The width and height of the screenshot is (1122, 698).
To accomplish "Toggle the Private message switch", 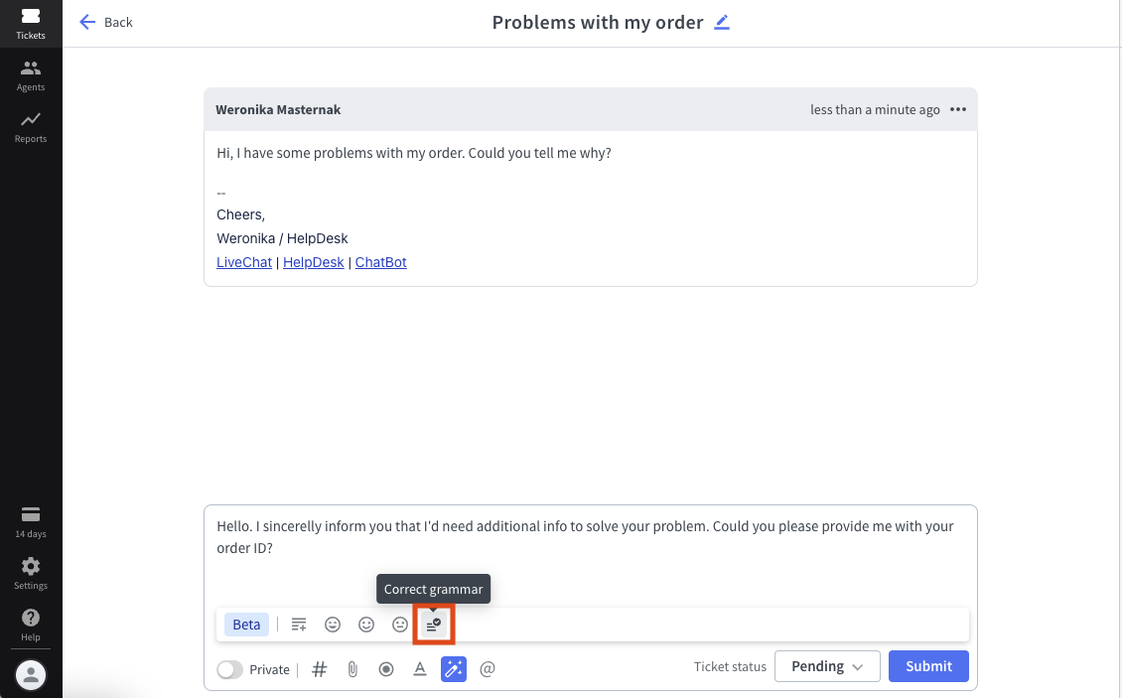I will (x=229, y=669).
